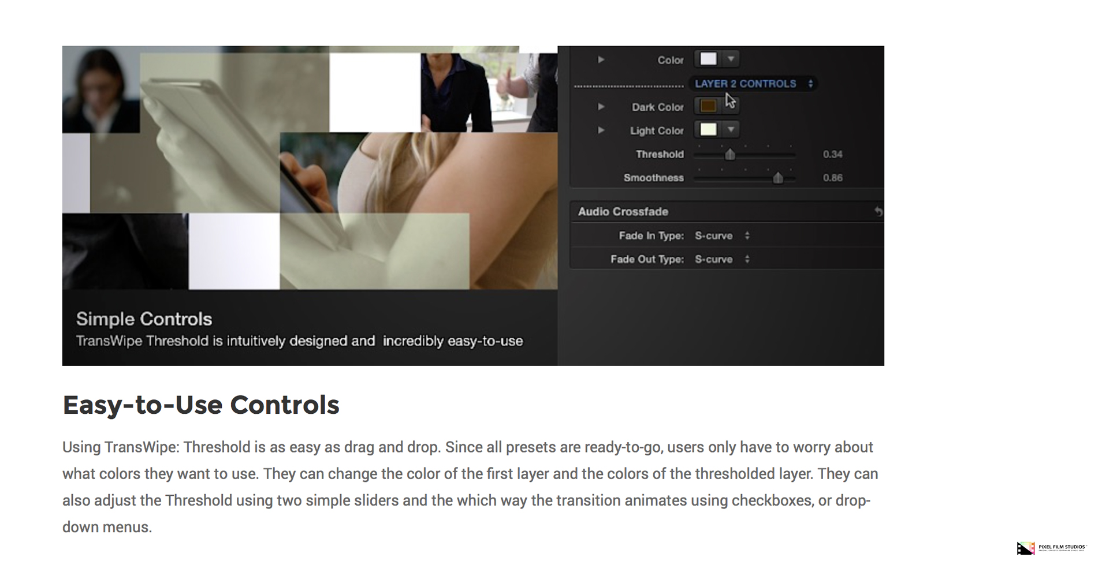The height and width of the screenshot is (576, 1102).
Task: Click the Audio Crossfade section header
Action: coord(727,212)
